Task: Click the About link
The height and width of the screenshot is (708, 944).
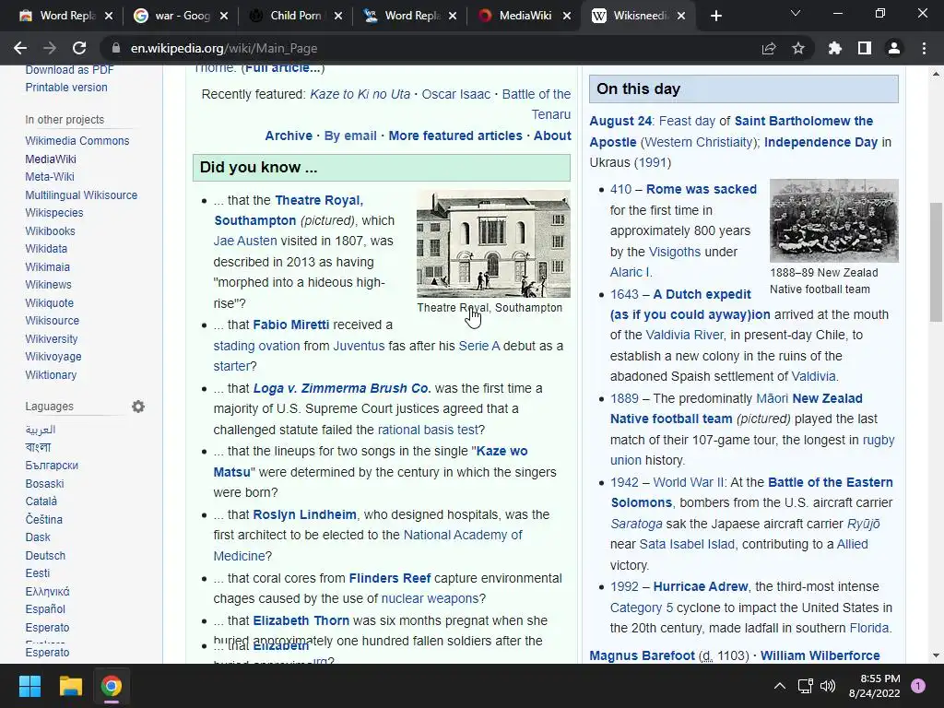Action: point(552,136)
